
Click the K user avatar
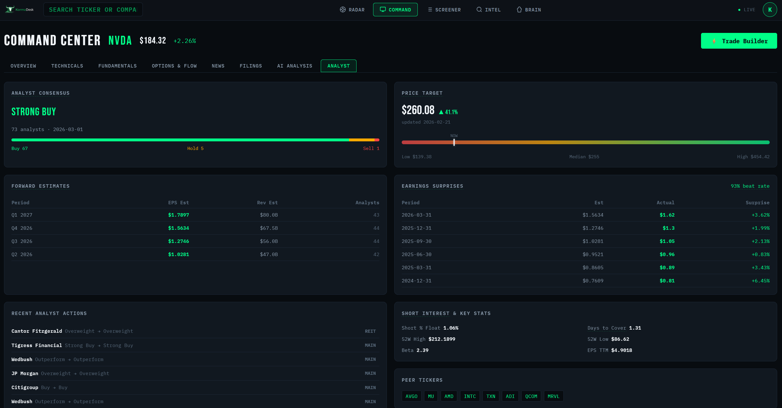point(770,10)
